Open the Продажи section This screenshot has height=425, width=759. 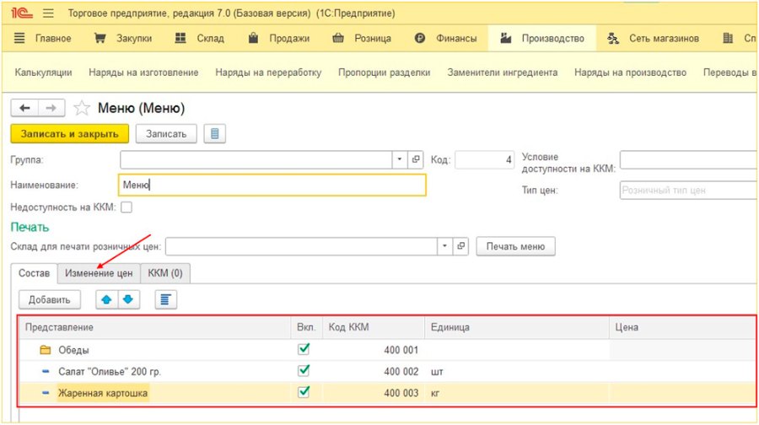click(279, 38)
